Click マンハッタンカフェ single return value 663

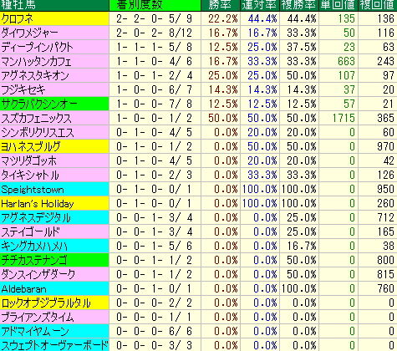pos(346,61)
